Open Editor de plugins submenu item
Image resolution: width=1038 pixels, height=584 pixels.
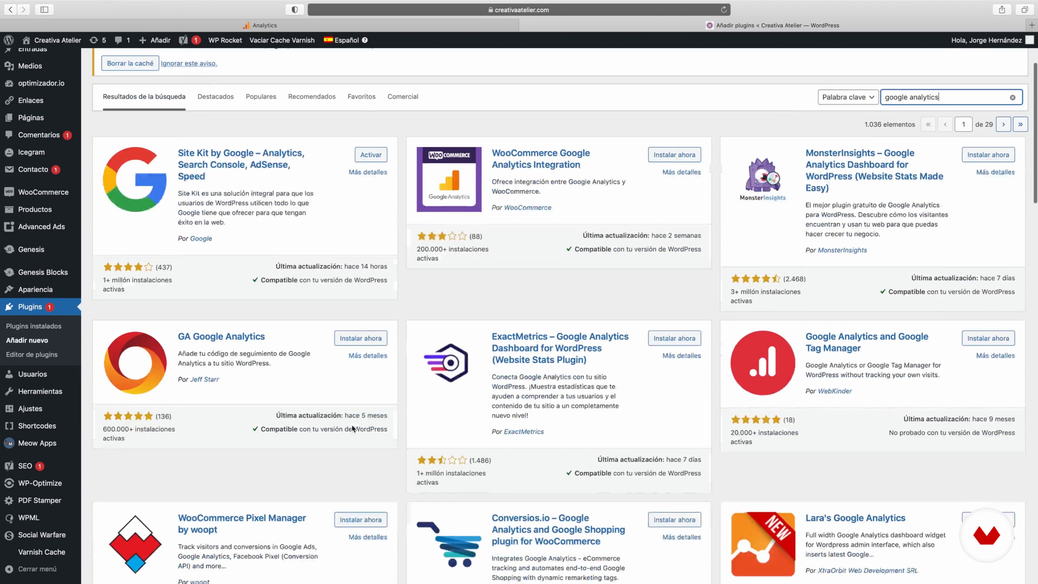tap(32, 355)
